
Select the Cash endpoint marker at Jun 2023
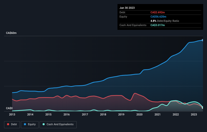coord(203,108)
